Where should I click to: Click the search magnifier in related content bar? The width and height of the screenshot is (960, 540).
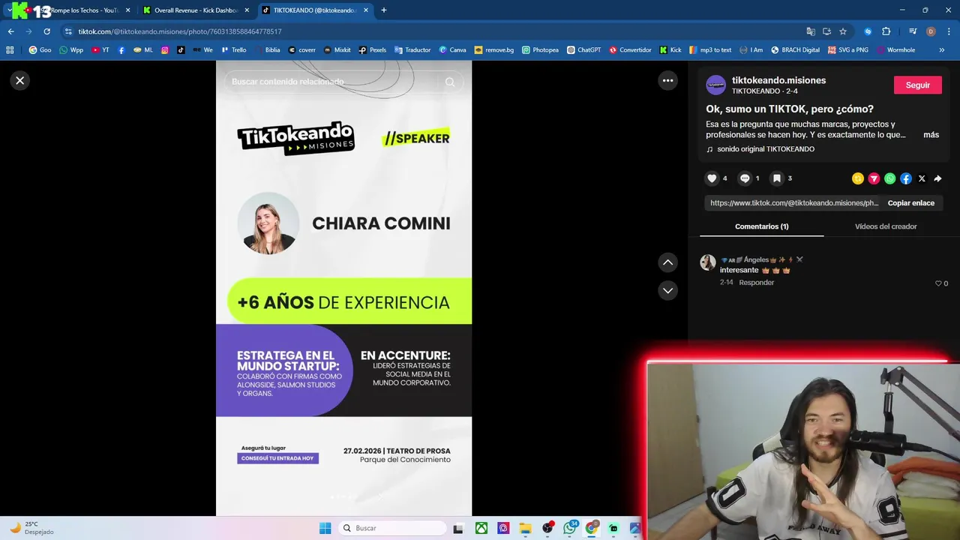coord(450,82)
